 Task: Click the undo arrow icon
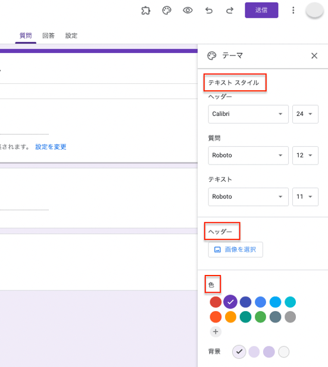click(x=209, y=11)
